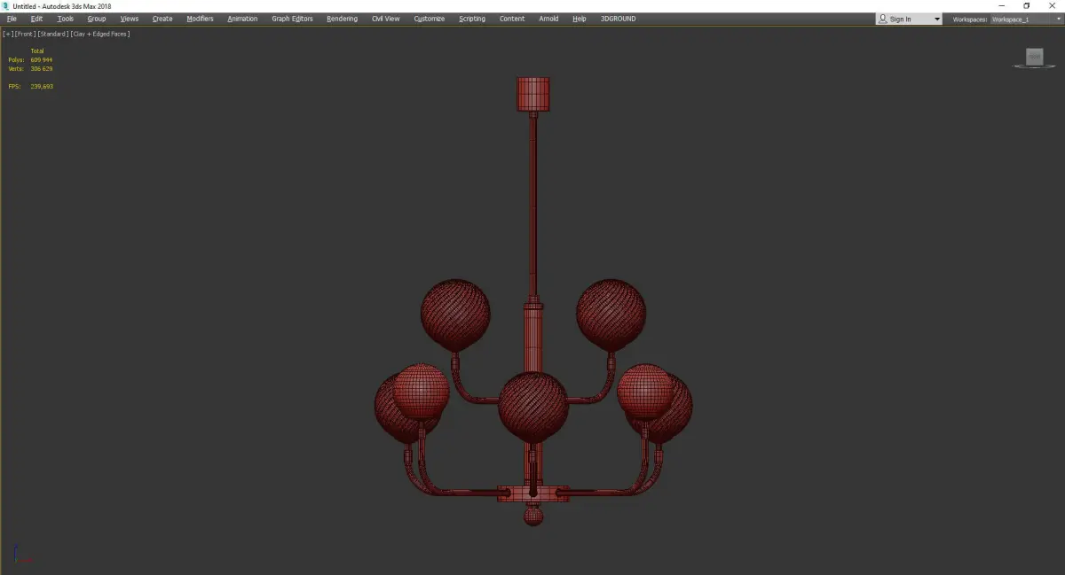This screenshot has height=575, width=1065.
Task: Click the Total statistics heading
Action: coord(37,51)
